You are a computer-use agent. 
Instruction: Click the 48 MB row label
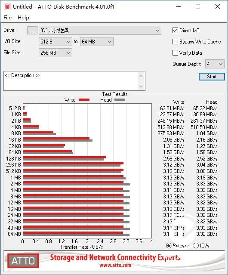14,228
